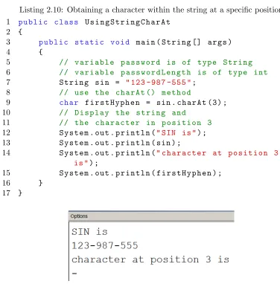Screen dimensions: 280x284
Task: Click the main(String[] args) method signature
Action: [184, 42]
